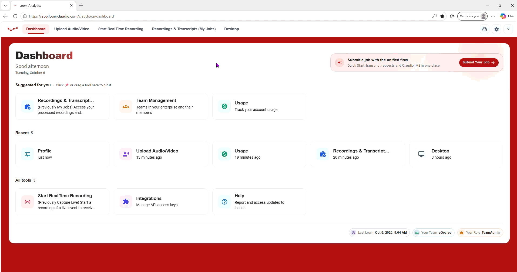
Task: Click the pin icon in the suggestion hint
Action: [x=67, y=85]
